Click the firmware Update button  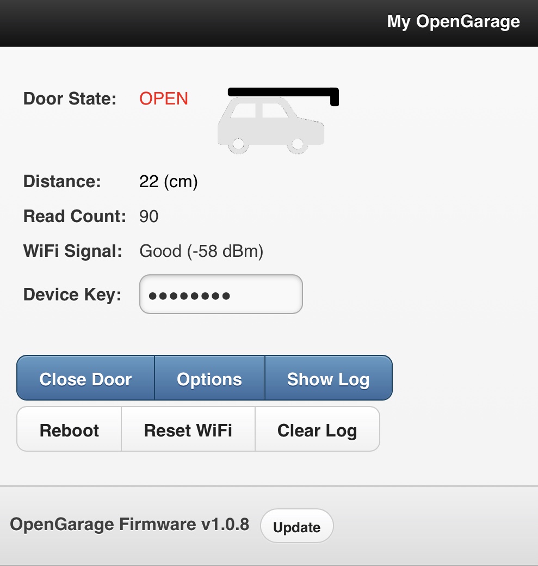[296, 527]
